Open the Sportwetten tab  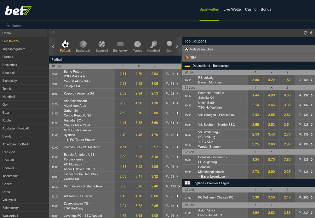[209, 9]
